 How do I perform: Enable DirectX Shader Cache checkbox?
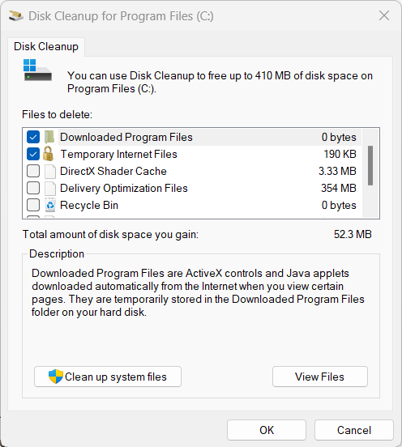point(33,172)
